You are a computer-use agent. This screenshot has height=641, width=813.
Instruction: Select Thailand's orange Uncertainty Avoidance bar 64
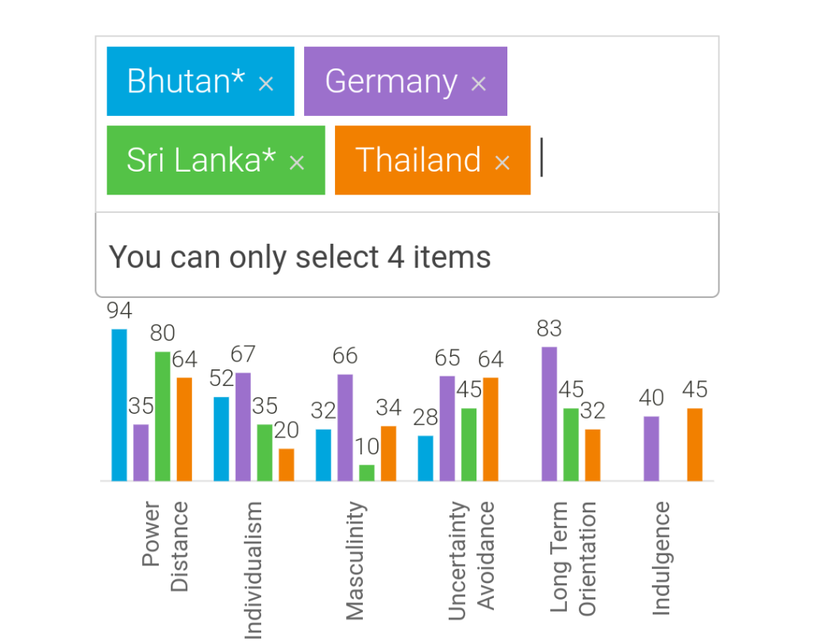click(491, 430)
